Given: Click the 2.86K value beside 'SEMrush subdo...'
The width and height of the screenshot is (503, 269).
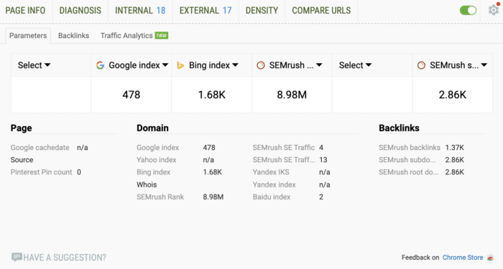Looking at the screenshot, I should (x=455, y=160).
